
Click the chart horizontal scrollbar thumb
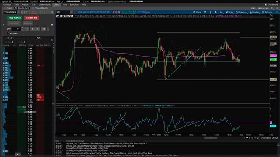(x=211, y=138)
